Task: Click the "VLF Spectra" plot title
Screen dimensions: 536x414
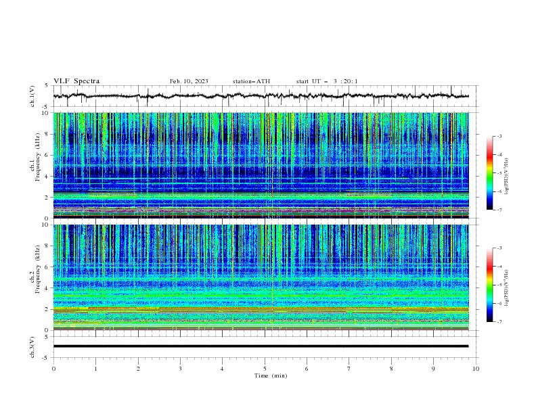Action: [x=76, y=81]
